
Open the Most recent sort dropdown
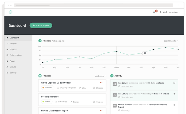(x=100, y=76)
